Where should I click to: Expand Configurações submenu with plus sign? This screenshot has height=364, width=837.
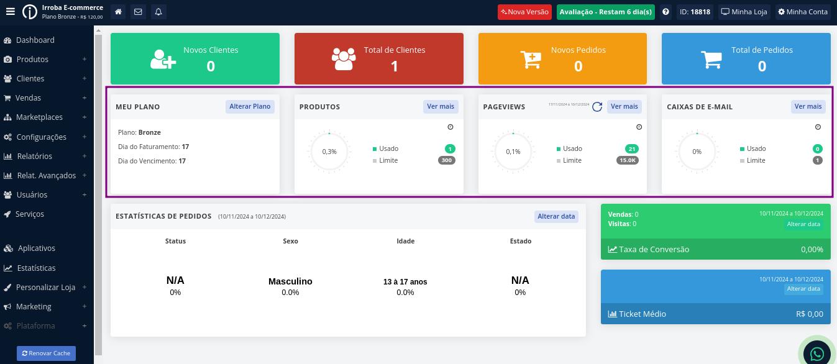pyautogui.click(x=85, y=137)
